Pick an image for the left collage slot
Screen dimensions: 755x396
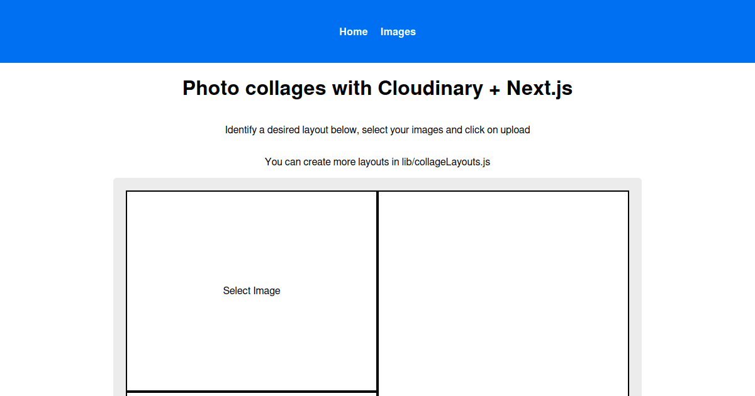252,290
